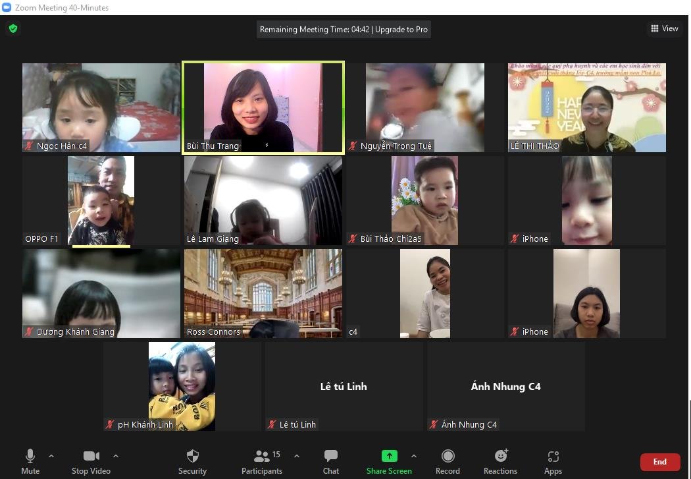The height and width of the screenshot is (479, 691).
Task: Expand share options arrow beside Share Screen
Action: (x=414, y=456)
